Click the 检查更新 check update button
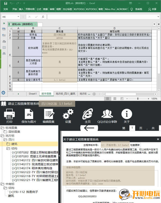The height and width of the screenshot is (203, 161). click(135, 145)
